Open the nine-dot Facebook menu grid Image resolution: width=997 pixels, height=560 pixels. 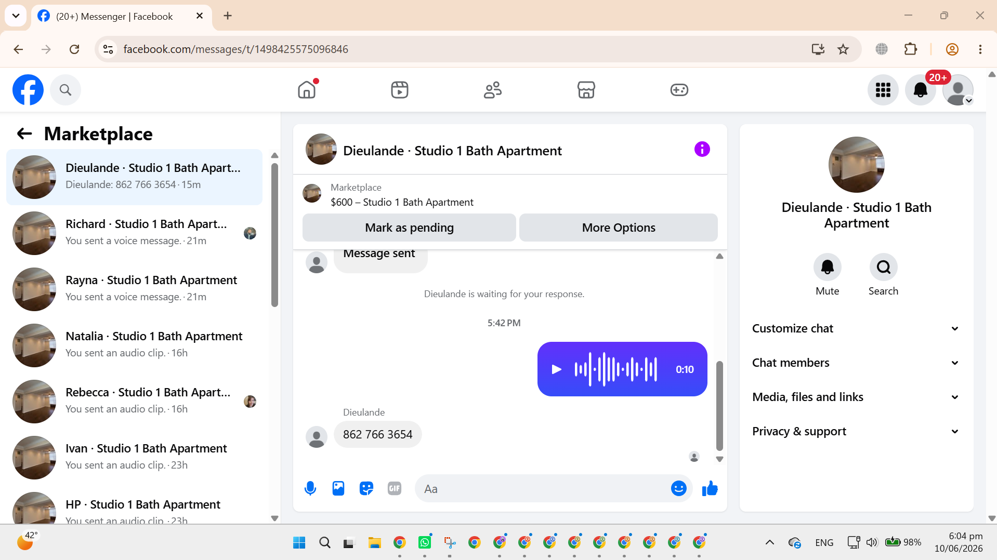883,90
